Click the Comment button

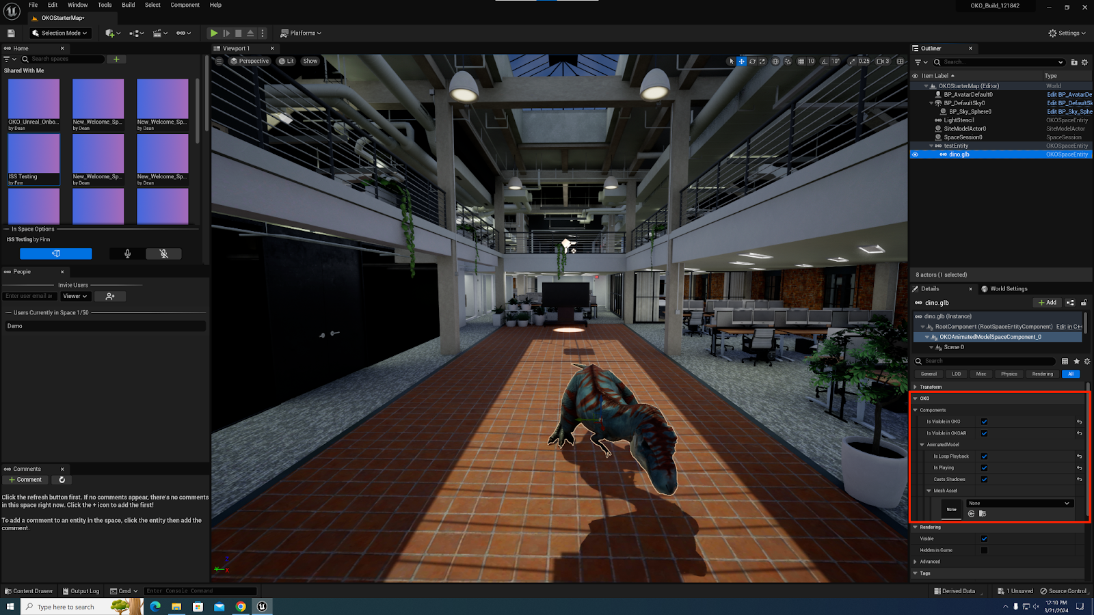[x=25, y=480]
